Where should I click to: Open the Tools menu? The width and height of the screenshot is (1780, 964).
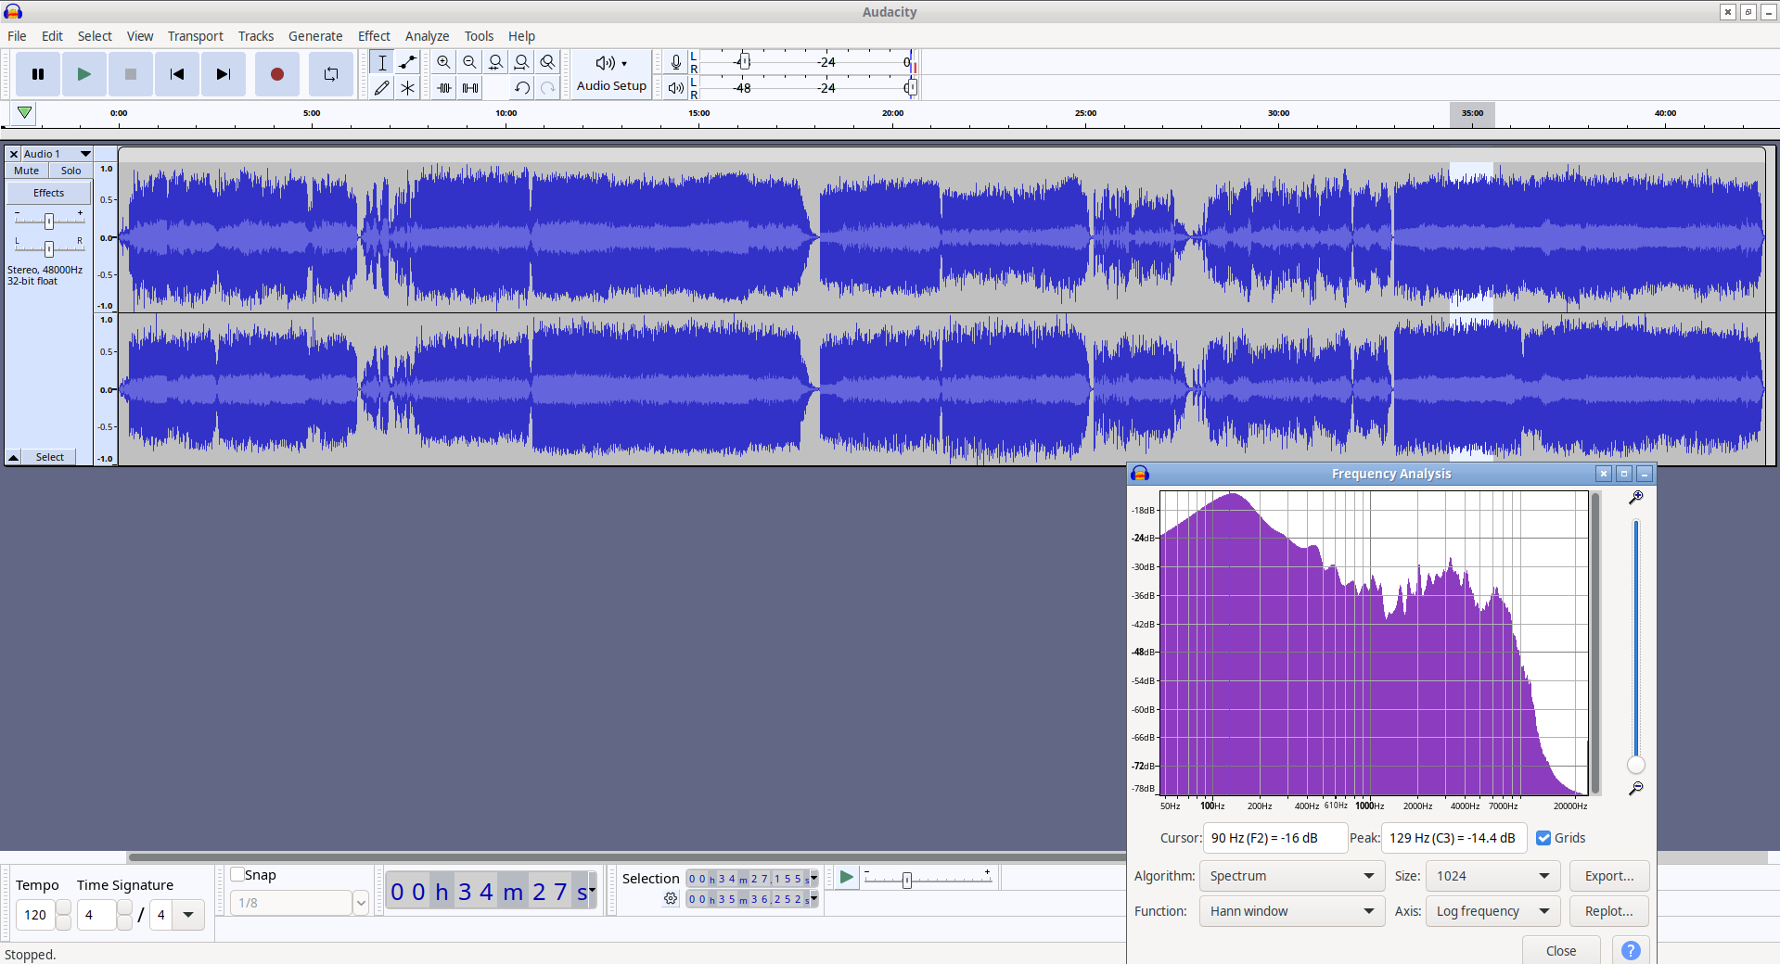[479, 36]
